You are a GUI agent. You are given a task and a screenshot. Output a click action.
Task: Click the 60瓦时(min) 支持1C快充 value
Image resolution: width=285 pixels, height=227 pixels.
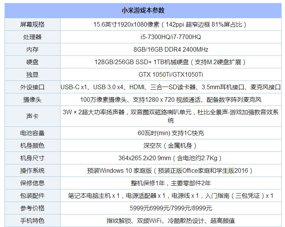click(x=171, y=133)
